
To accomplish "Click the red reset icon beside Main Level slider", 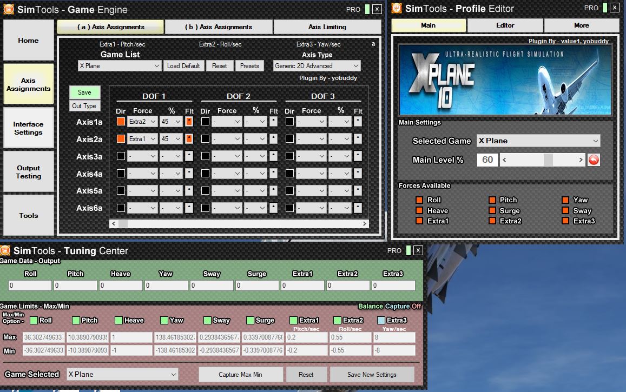I will point(594,160).
